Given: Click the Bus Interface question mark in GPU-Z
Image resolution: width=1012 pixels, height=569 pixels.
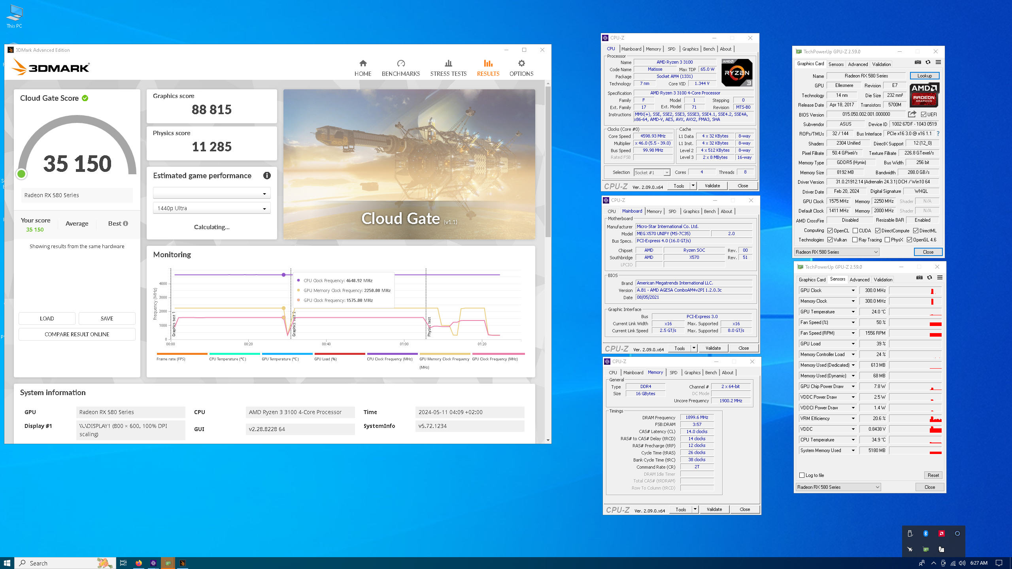Looking at the screenshot, I should (x=938, y=134).
